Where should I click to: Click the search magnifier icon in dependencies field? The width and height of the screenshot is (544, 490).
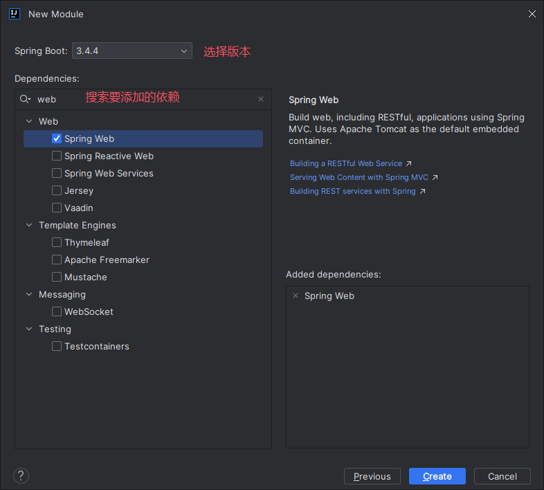(25, 99)
